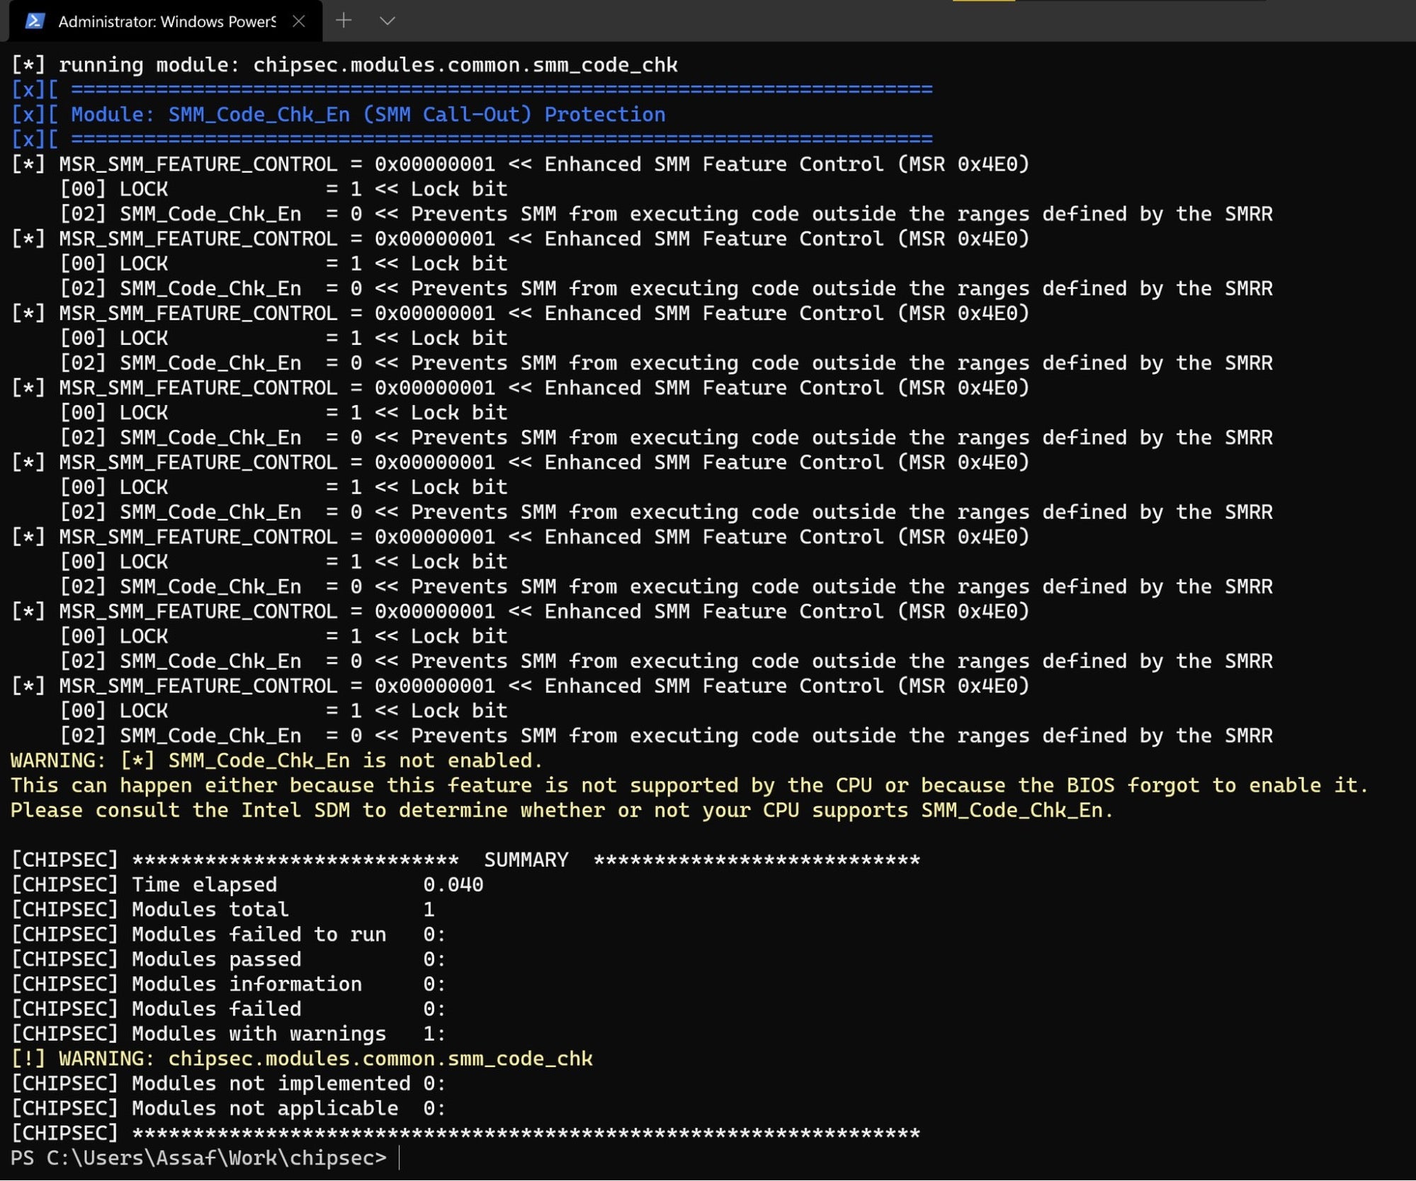This screenshot has height=1181, width=1416.
Task: Click the yellow [!] WARNING: chipsec.modules.common.smm_code_chk line
Action: (302, 1059)
